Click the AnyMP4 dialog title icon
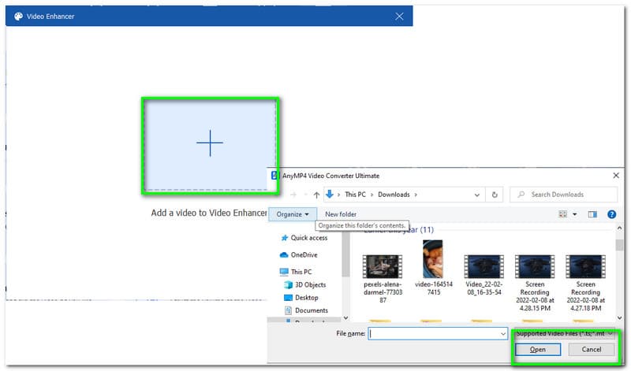The image size is (631, 371). coord(274,176)
